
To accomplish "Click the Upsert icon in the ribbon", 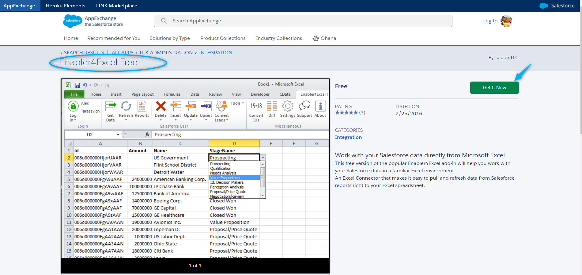I will pos(206,106).
